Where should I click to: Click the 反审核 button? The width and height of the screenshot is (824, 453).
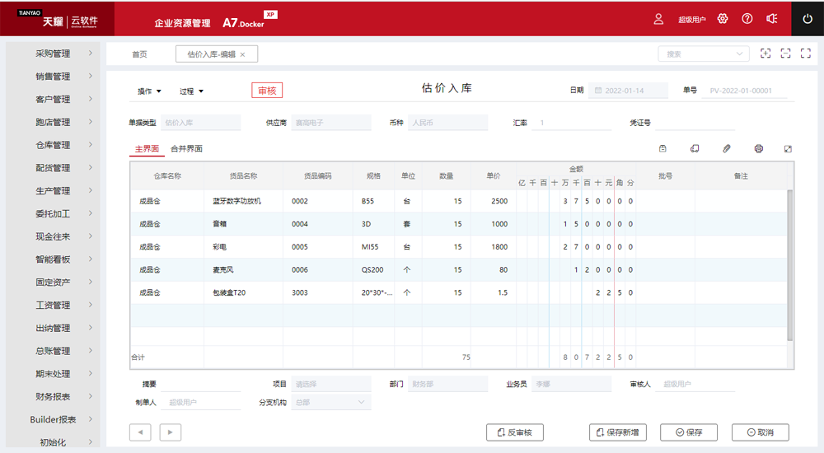tap(515, 432)
